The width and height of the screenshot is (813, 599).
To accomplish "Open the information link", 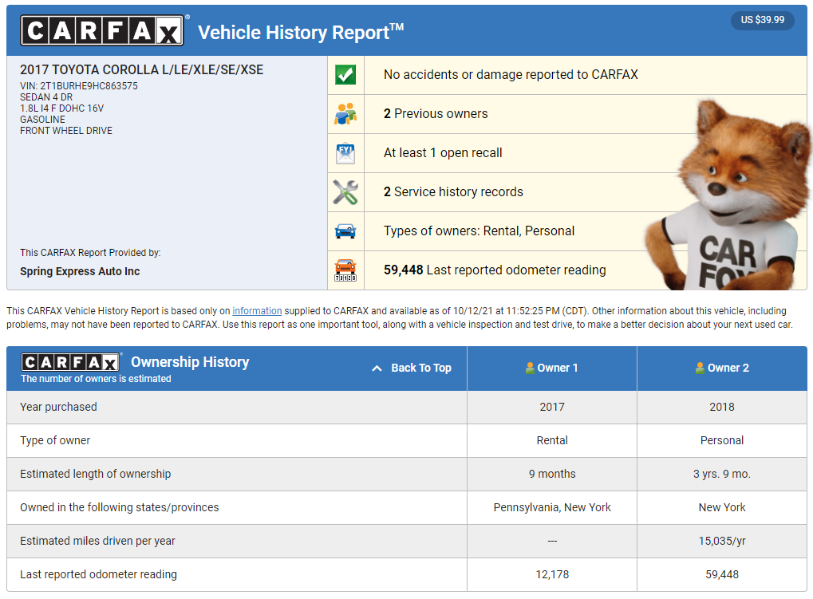I will 257,311.
